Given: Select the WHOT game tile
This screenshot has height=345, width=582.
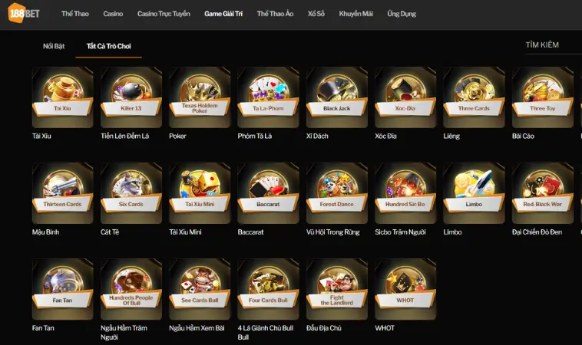Looking at the screenshot, I should click(405, 289).
